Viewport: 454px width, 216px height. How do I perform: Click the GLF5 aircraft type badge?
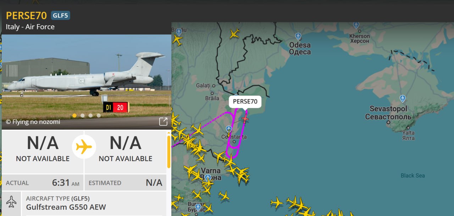(61, 15)
